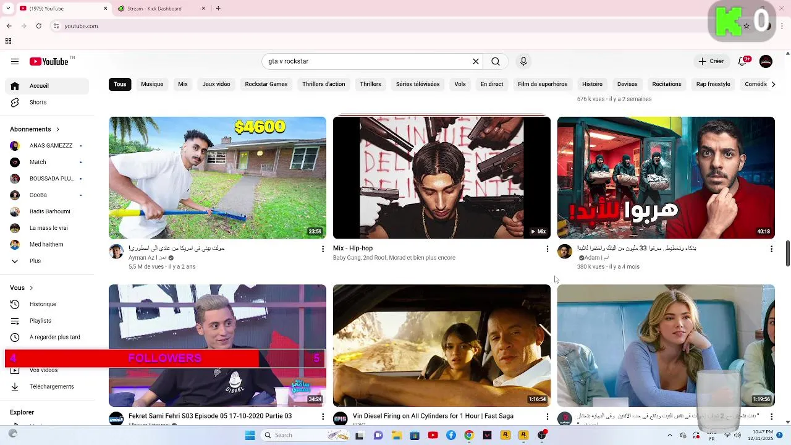Switch to Stream - Kick Dashboard tab
Screen dimensions: 791x445
click(161, 9)
